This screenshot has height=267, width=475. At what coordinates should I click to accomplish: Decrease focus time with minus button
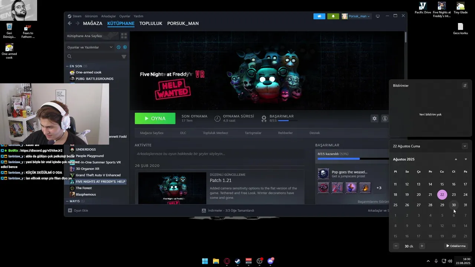(396, 246)
